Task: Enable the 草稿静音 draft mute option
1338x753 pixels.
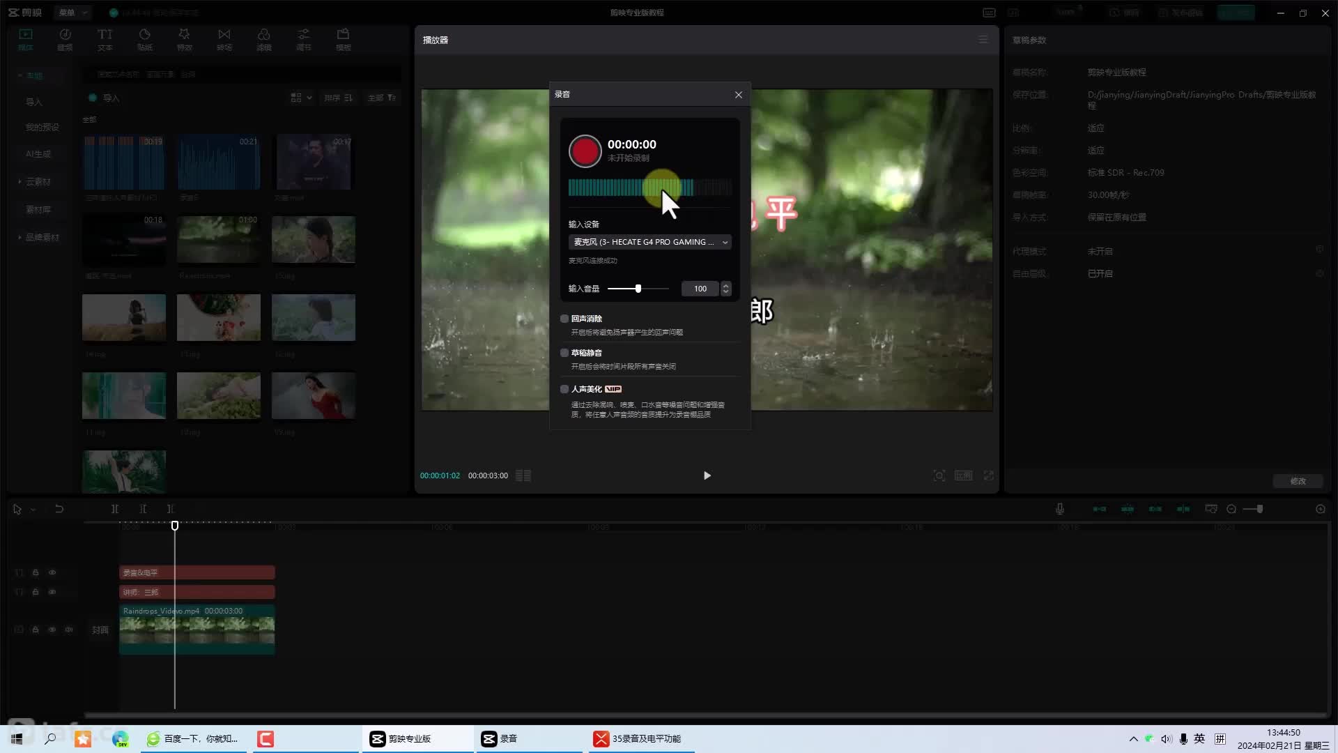Action: point(564,353)
